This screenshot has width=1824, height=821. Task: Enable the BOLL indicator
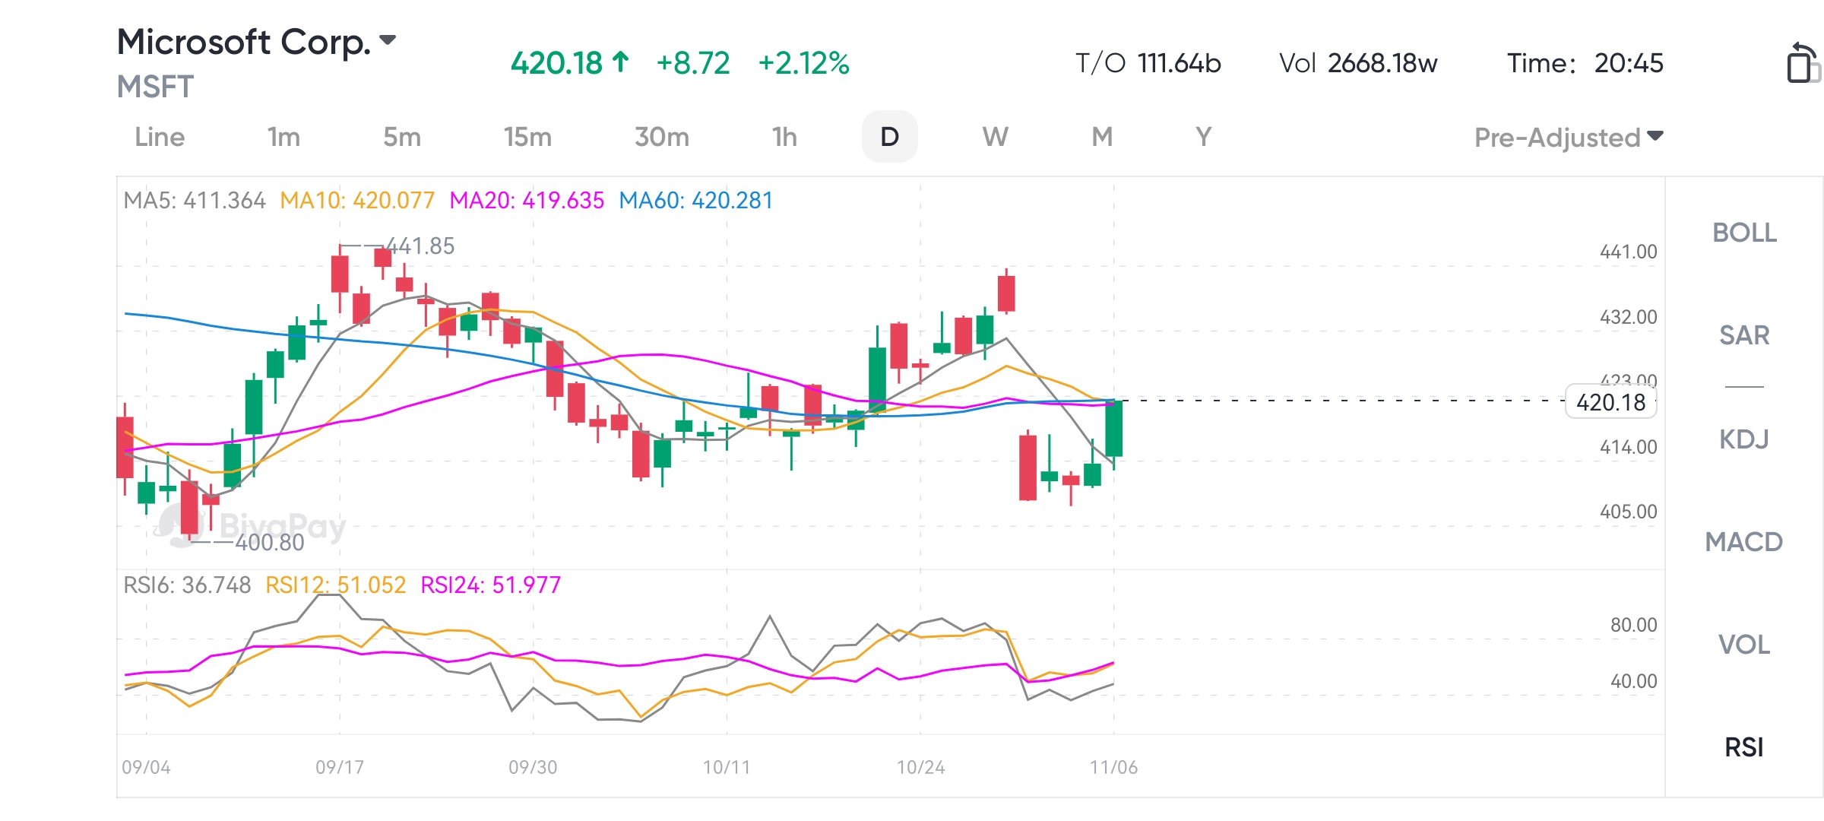pos(1744,233)
